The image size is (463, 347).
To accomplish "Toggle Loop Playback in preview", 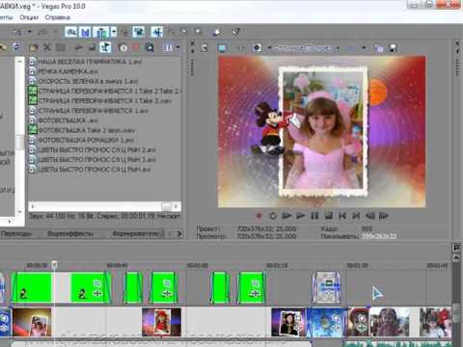I will (273, 216).
